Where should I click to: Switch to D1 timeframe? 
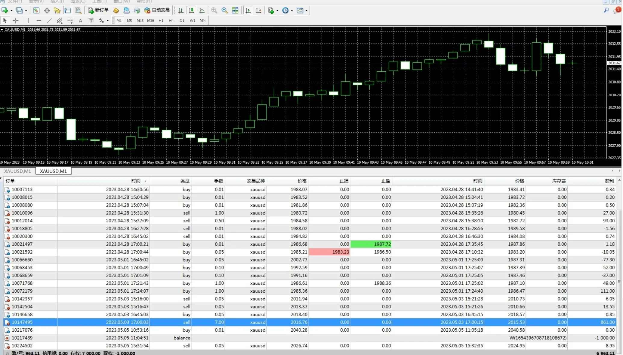(182, 20)
